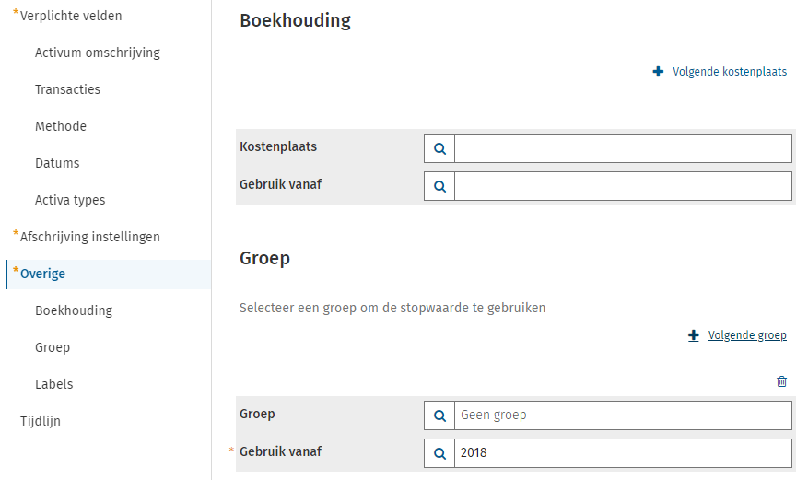The width and height of the screenshot is (808, 480).
Task: Go to Activum omschrijving in sidebar
Action: (x=98, y=53)
